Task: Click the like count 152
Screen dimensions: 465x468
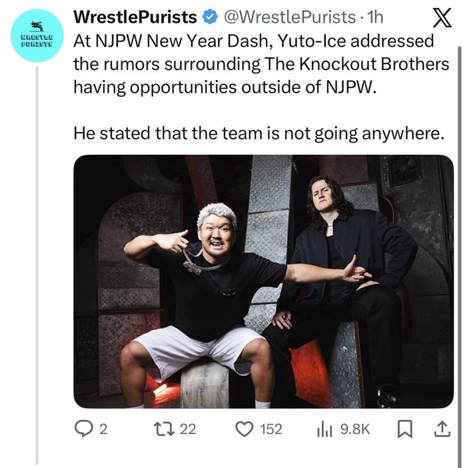Action: pos(271,429)
